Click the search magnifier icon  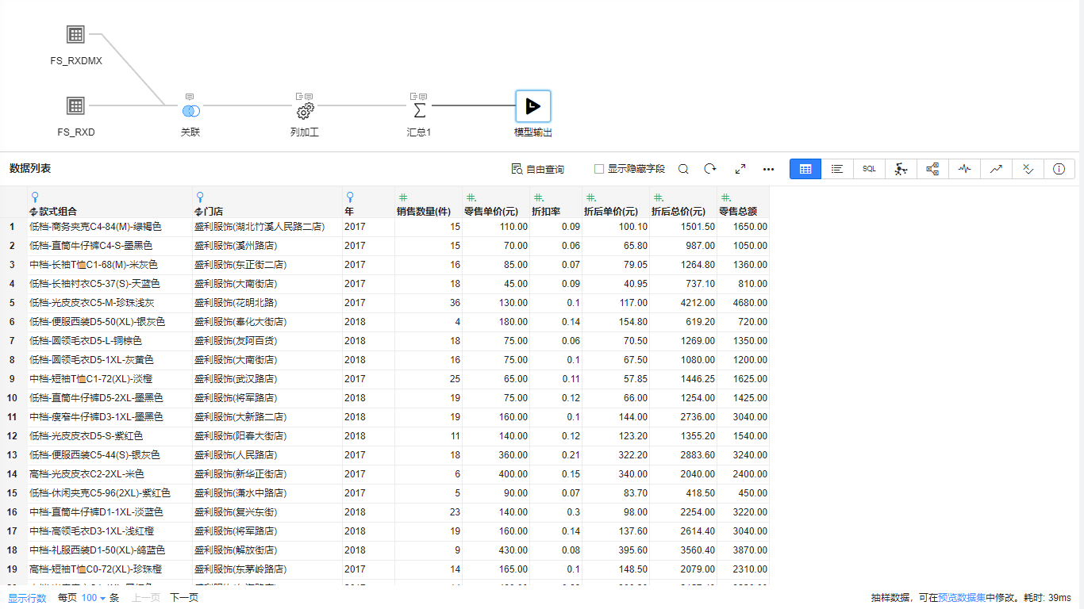(683, 169)
